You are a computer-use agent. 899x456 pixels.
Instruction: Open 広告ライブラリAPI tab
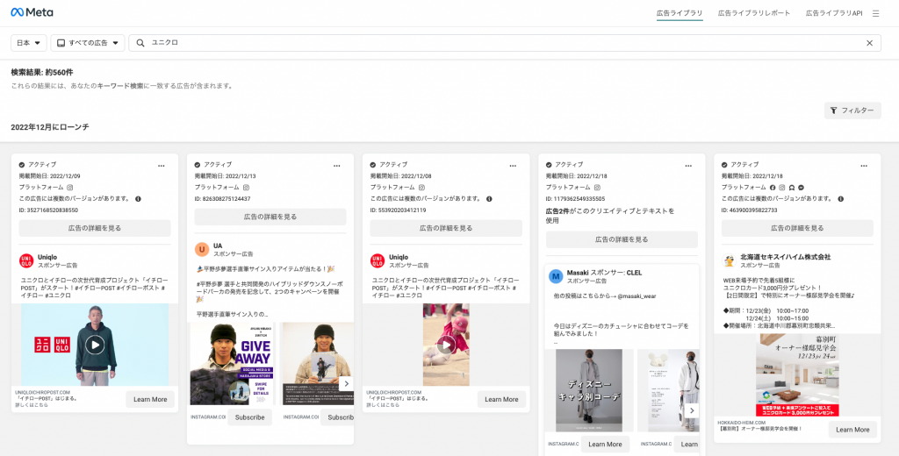coord(834,13)
